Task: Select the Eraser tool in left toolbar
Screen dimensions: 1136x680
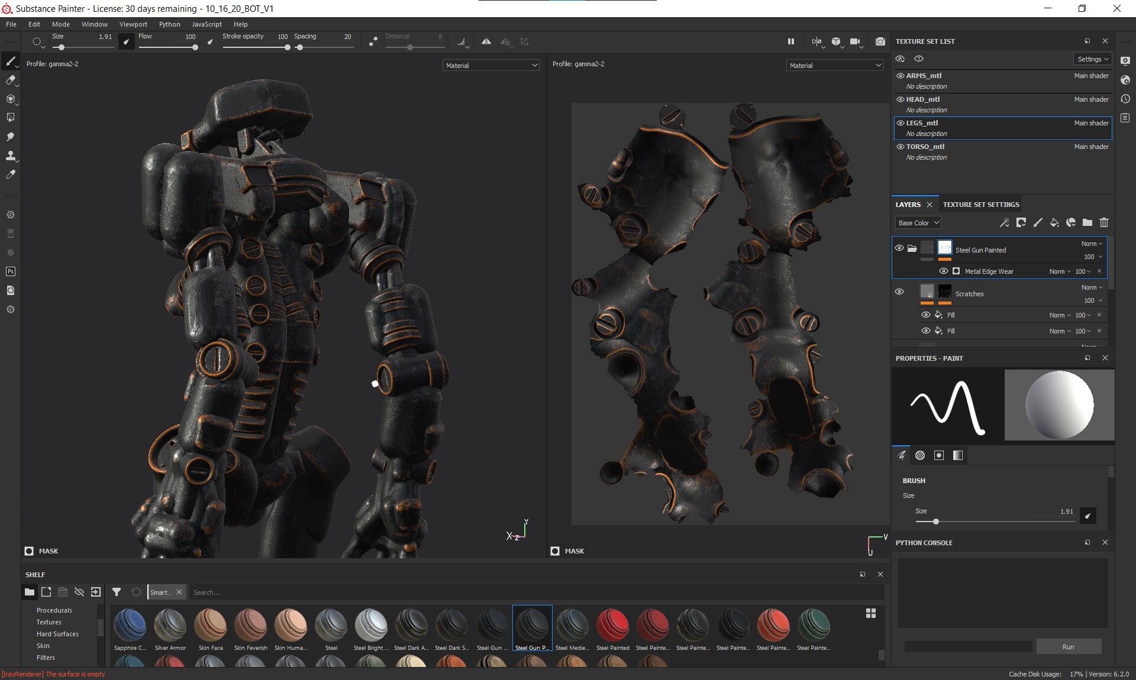Action: pyautogui.click(x=11, y=80)
